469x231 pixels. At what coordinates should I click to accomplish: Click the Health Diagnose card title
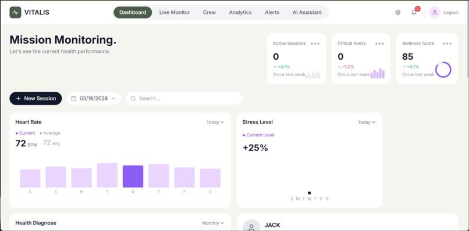(35, 223)
